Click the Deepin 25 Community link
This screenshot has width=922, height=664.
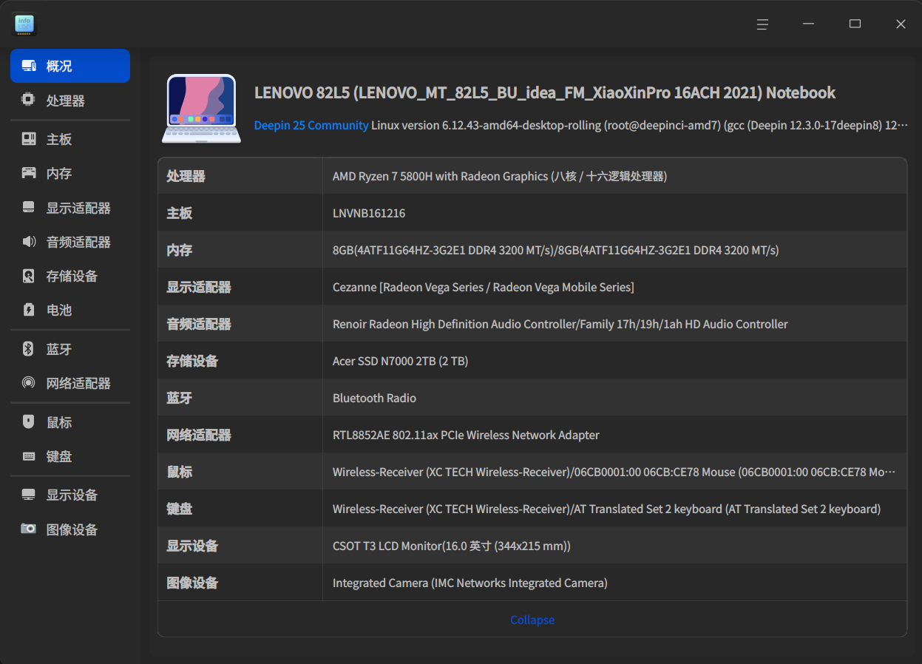[311, 125]
